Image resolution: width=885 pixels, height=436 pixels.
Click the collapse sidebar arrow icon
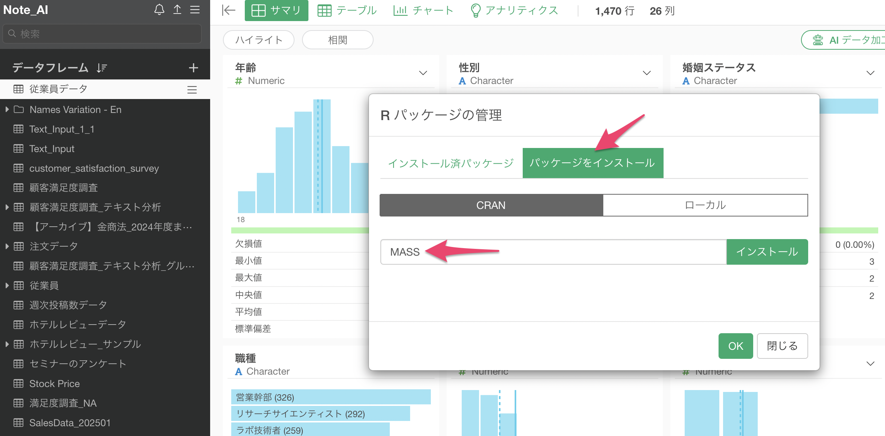click(x=228, y=11)
